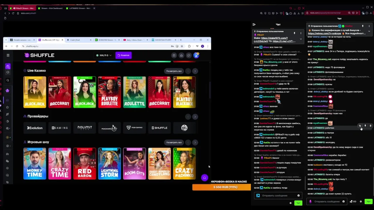Expand the KickBot pinned message chevron

point(369,31)
